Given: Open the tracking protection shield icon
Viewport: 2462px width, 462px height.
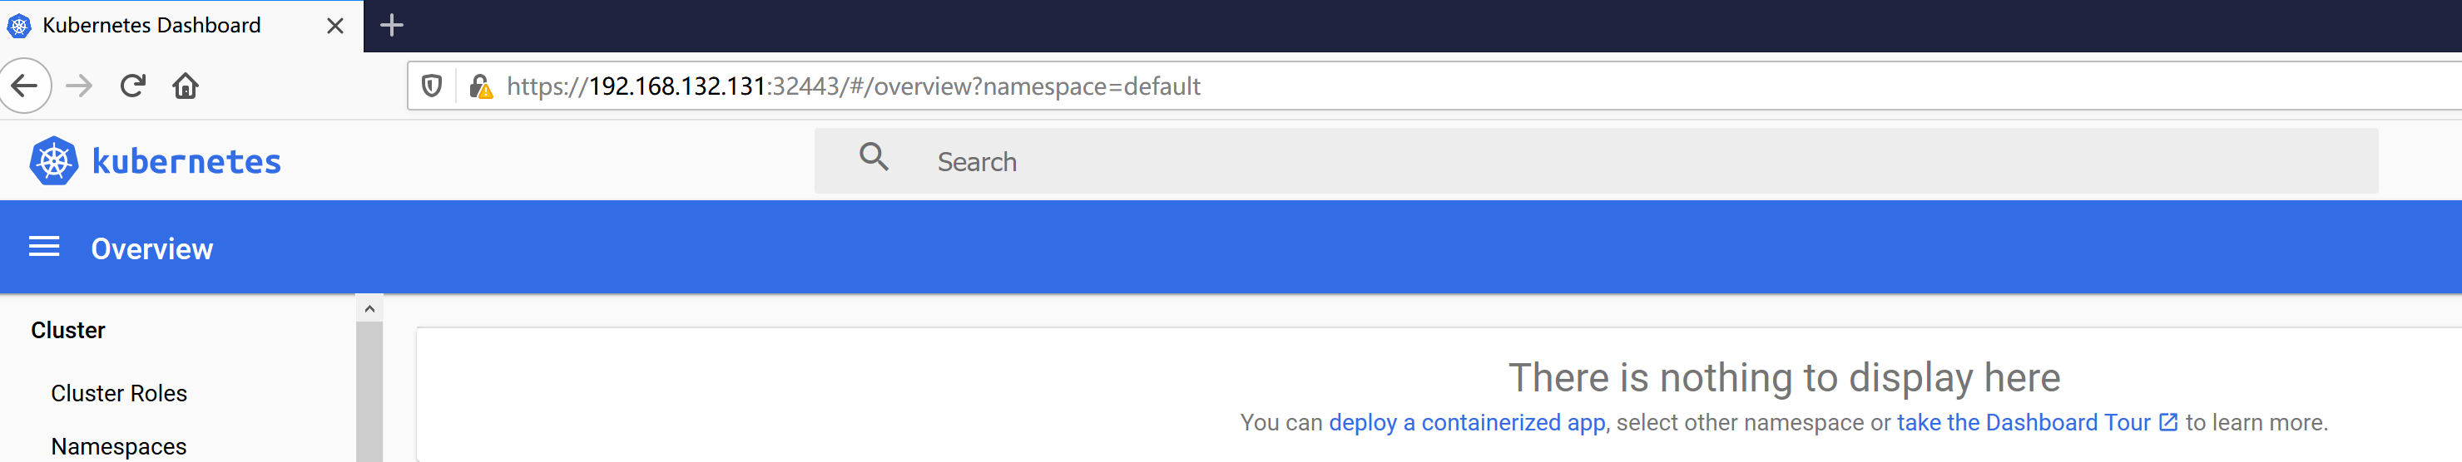Looking at the screenshot, I should 432,86.
